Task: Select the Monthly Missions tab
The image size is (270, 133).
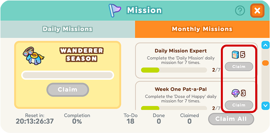Action: [202, 29]
